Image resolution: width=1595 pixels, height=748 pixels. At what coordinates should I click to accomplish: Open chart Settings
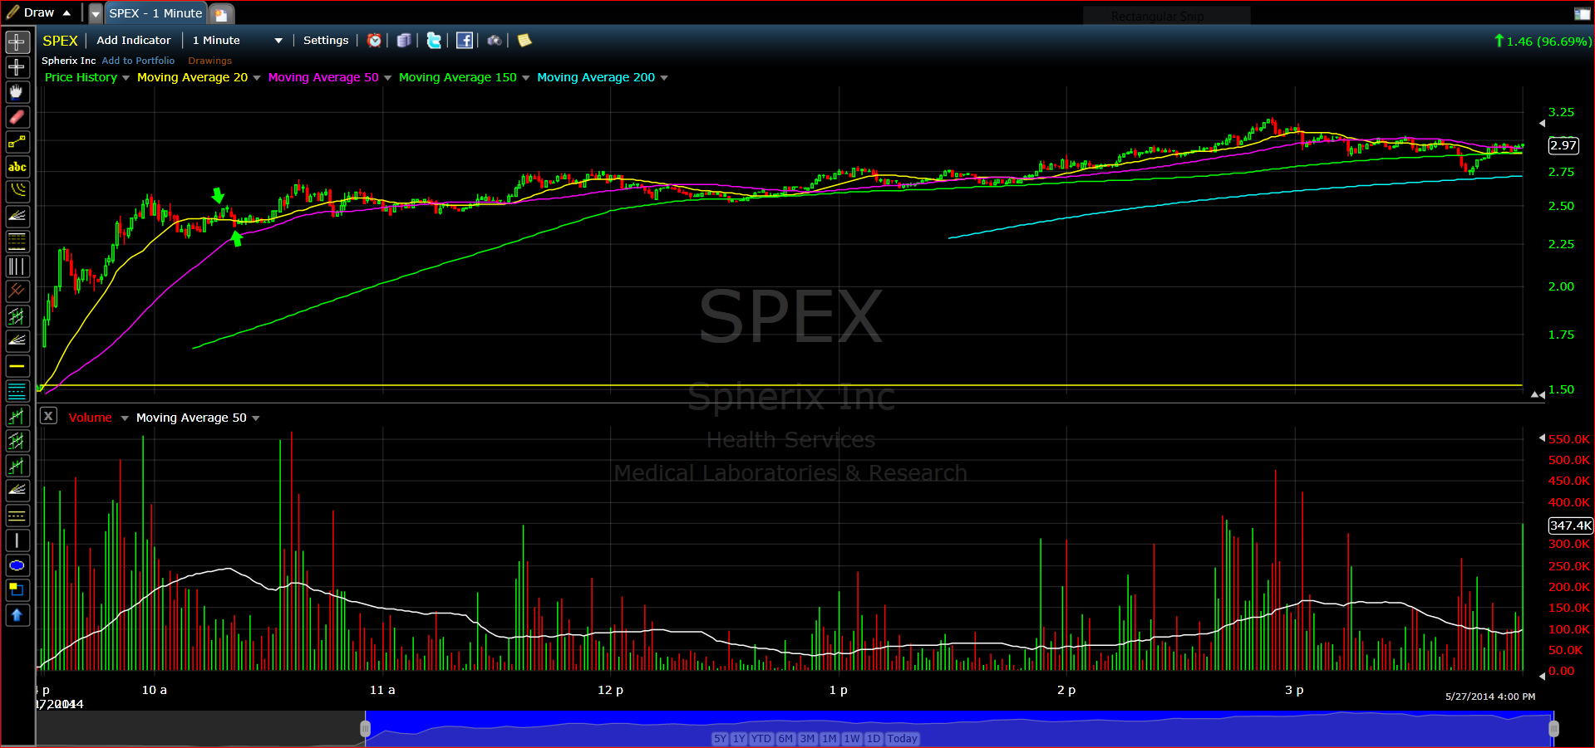(326, 40)
